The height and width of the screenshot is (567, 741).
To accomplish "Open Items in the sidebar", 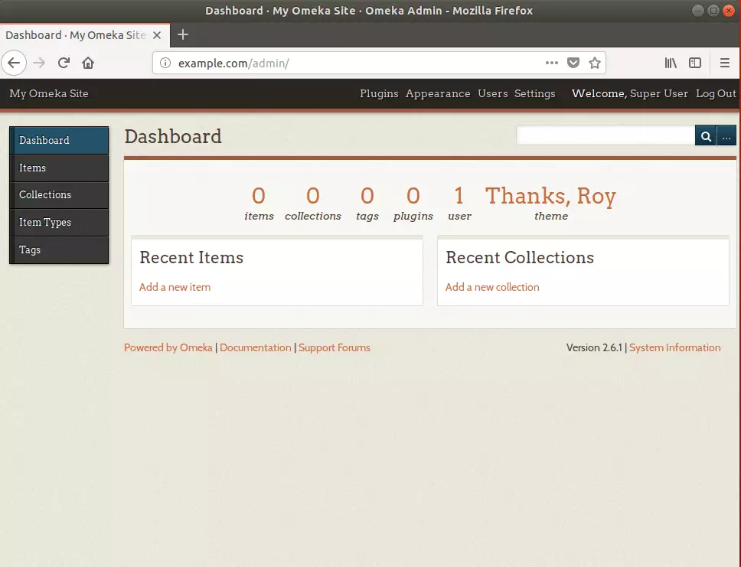I will 59,168.
